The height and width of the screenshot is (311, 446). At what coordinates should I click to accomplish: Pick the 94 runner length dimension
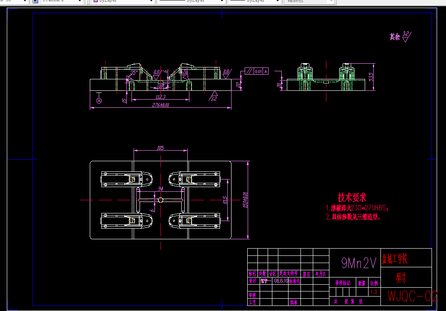click(x=161, y=189)
